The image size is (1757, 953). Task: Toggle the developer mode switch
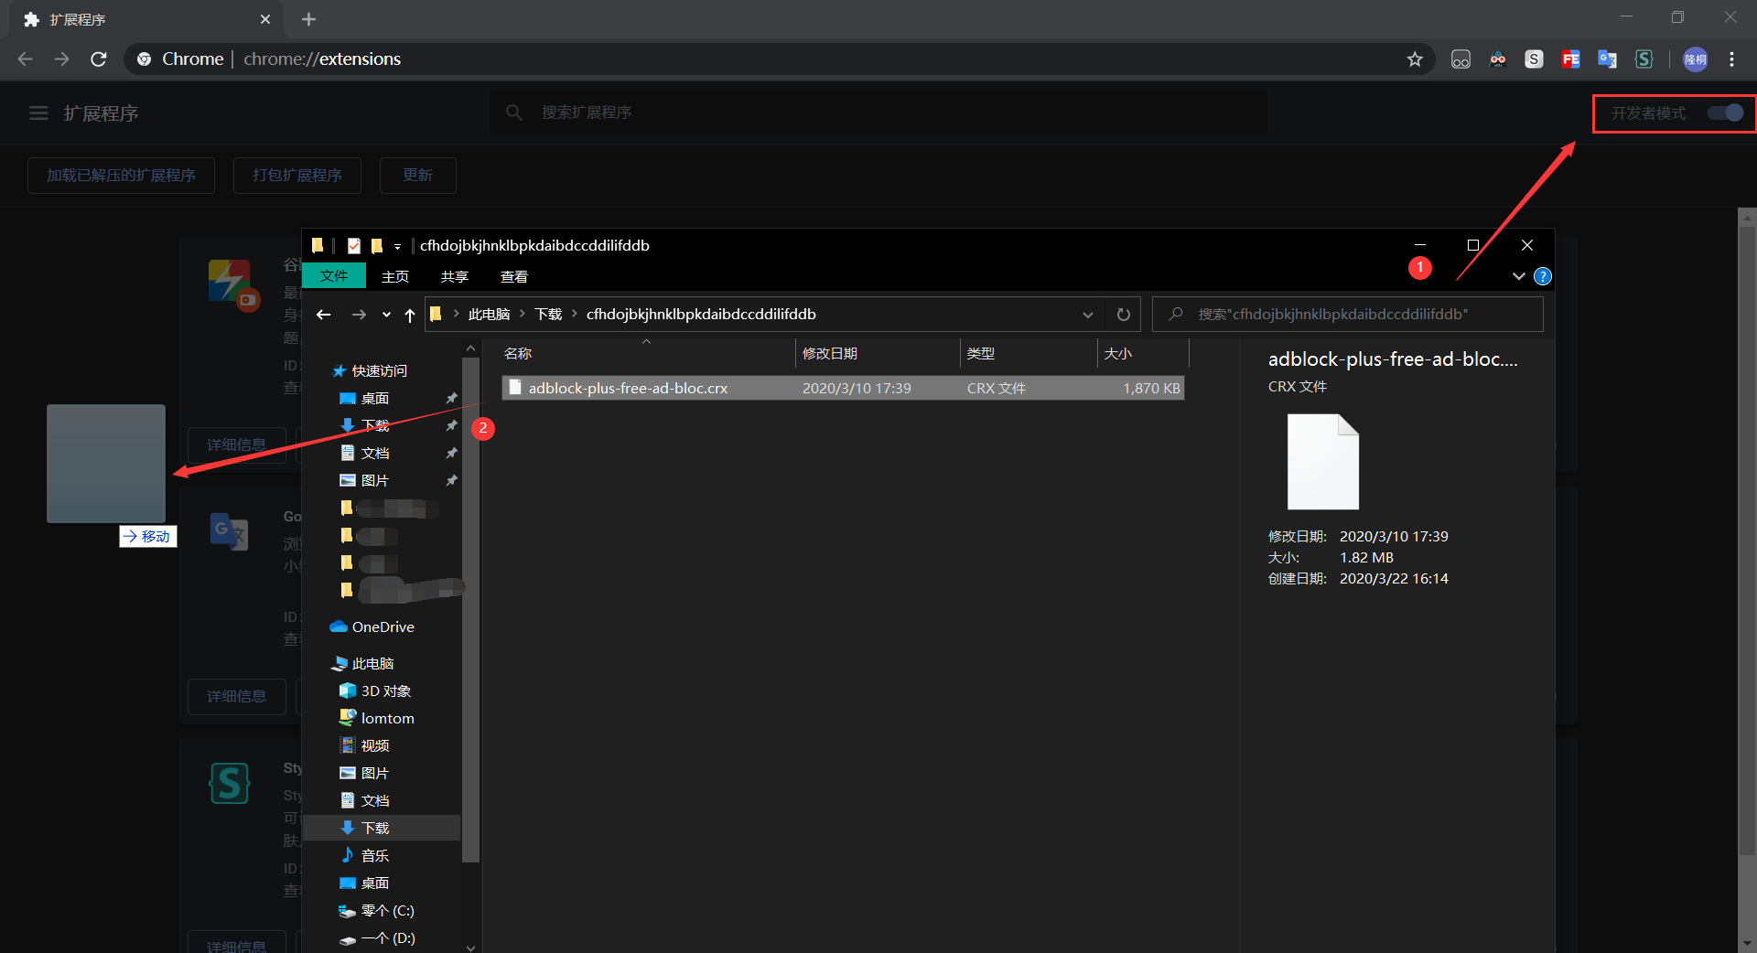coord(1726,112)
